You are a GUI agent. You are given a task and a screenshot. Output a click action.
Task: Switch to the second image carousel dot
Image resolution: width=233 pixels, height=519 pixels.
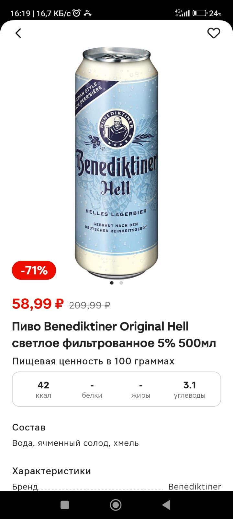(121, 283)
